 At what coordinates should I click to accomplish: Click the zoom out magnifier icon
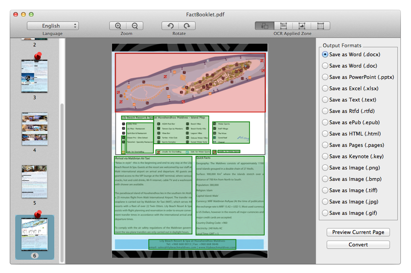pos(135,26)
